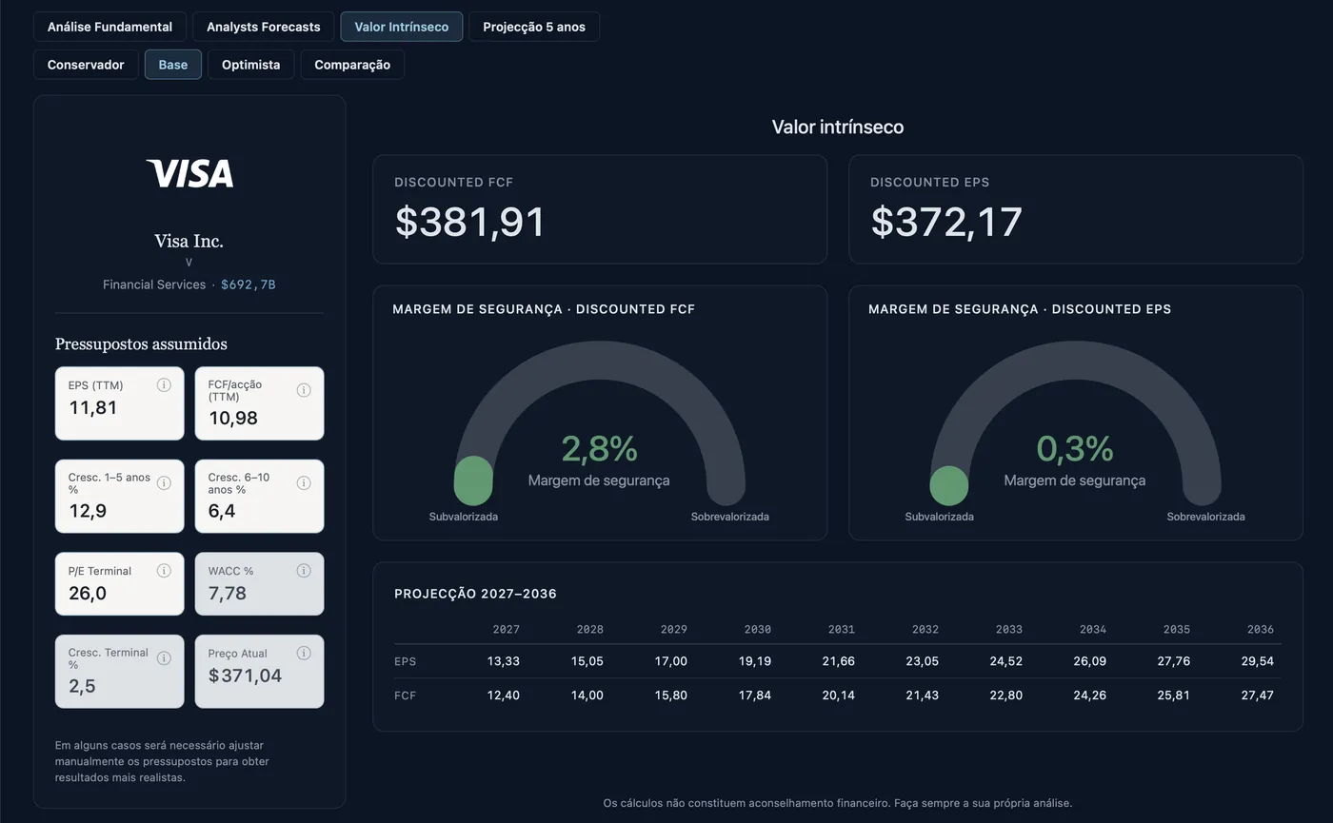The image size is (1333, 823).
Task: Click the Visa Inc. company name
Action: click(x=189, y=241)
